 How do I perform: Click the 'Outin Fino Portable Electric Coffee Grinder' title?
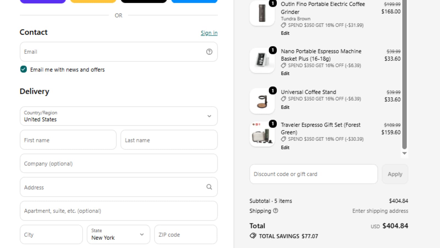[x=323, y=8]
